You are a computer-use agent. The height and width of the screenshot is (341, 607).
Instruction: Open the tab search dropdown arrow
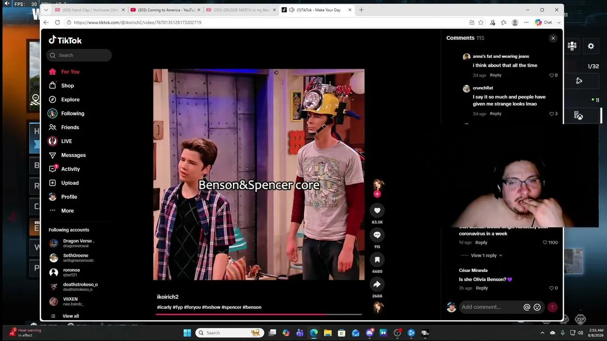[x=46, y=10]
